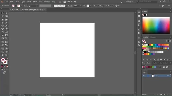This screenshot has height=96, width=172.
Task: Select the Shape Builder tool
Action: coord(2,38)
